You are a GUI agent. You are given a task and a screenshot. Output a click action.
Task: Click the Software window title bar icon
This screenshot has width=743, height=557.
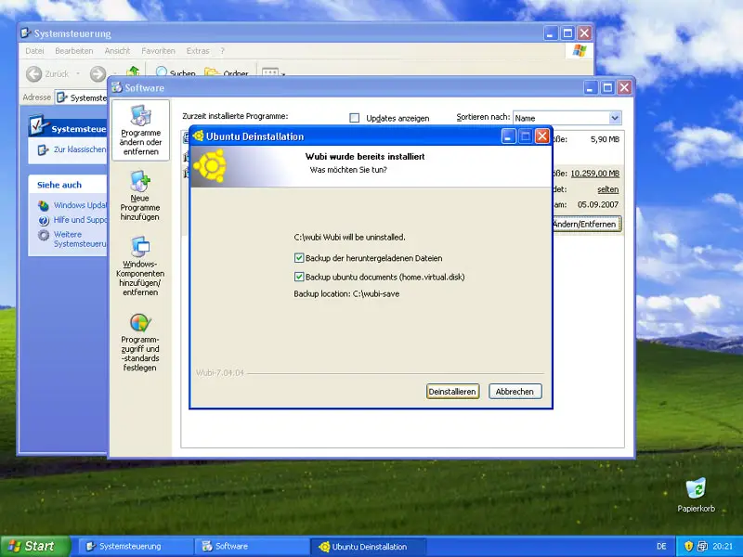coord(117,87)
